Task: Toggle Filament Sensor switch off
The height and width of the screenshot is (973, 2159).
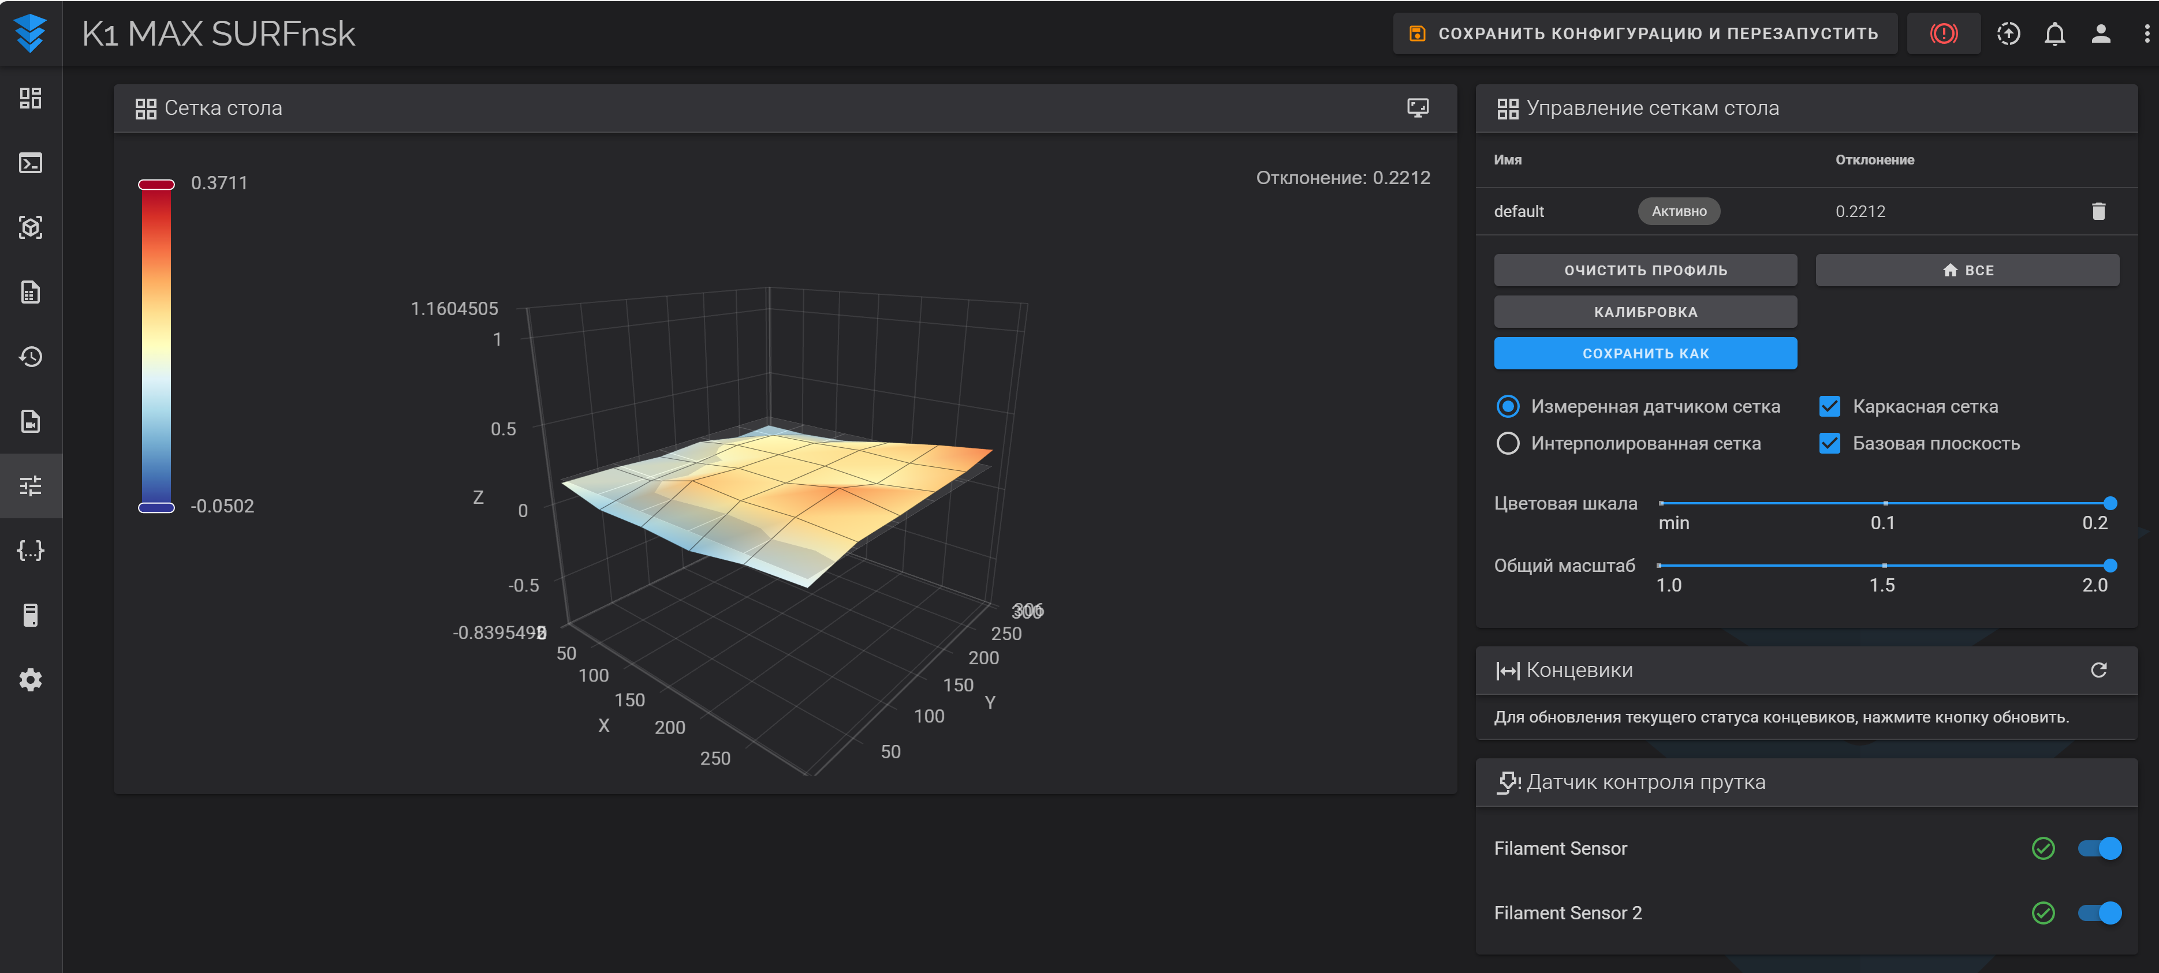Action: click(x=2098, y=848)
